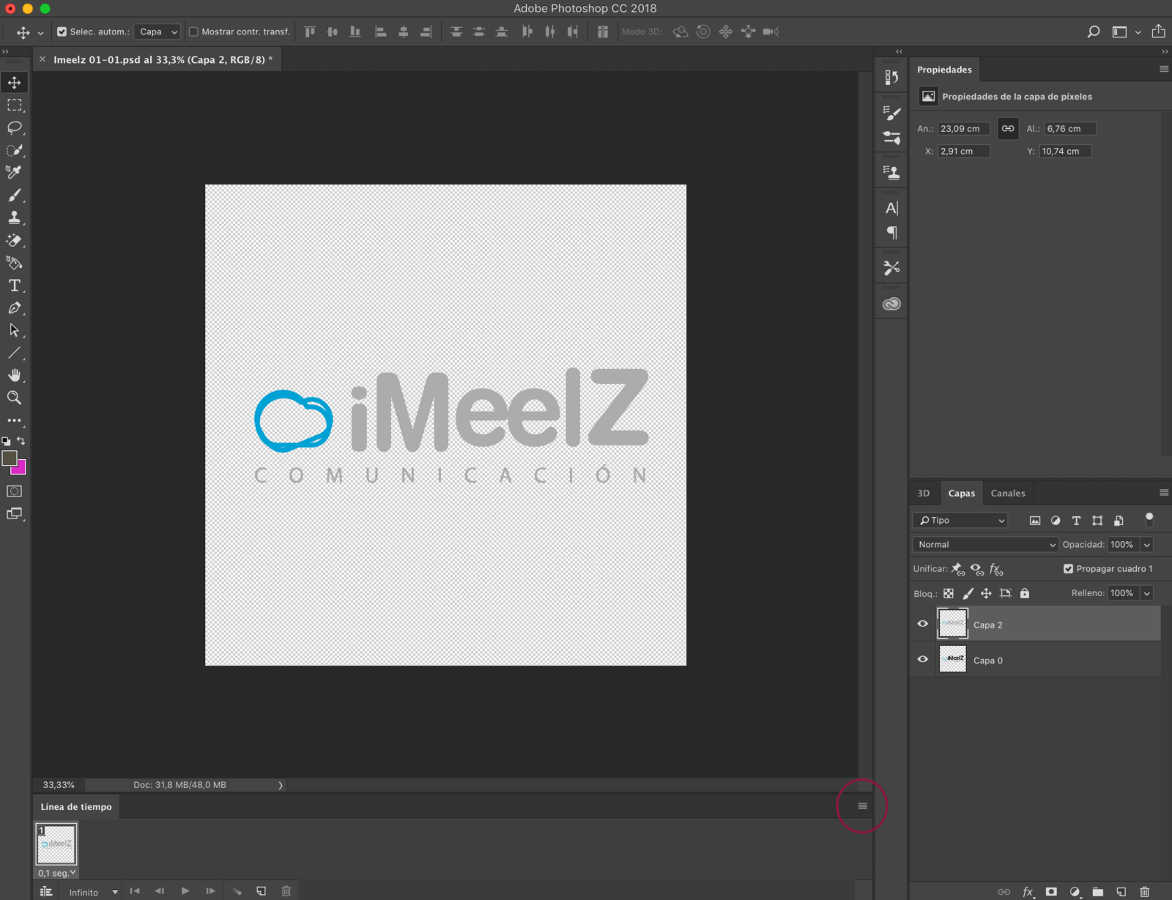Select the Zoom tool

15,398
